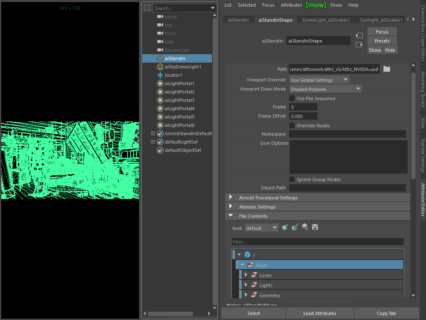This screenshot has height=320, width=426.
Task: Enable the Use File Sequence checkbox
Action: pyautogui.click(x=292, y=98)
